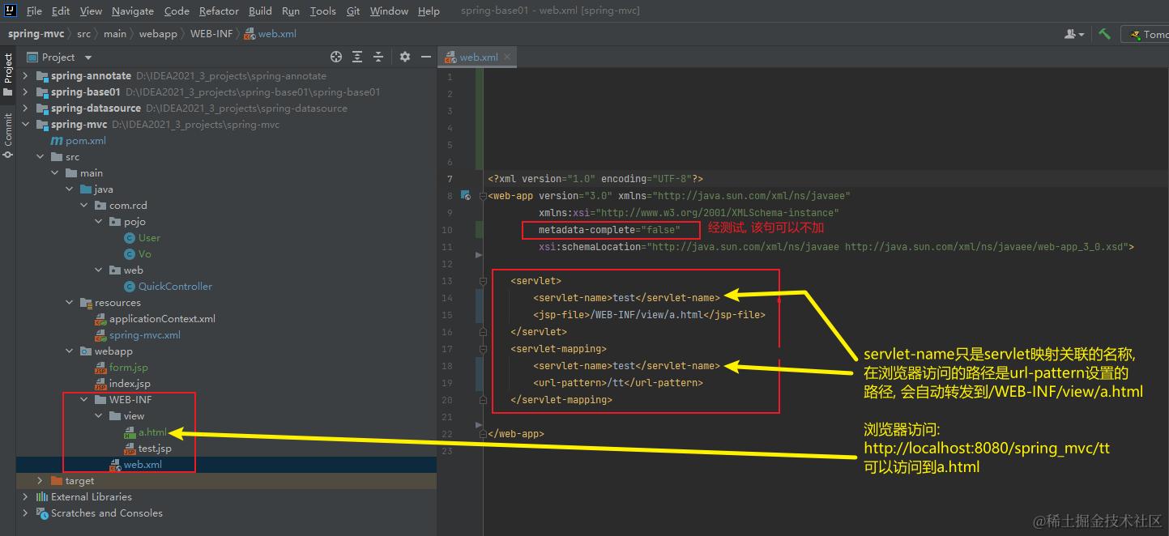The width and height of the screenshot is (1169, 536).
Task: Expand Scratches and Consoles
Action: [x=26, y=513]
